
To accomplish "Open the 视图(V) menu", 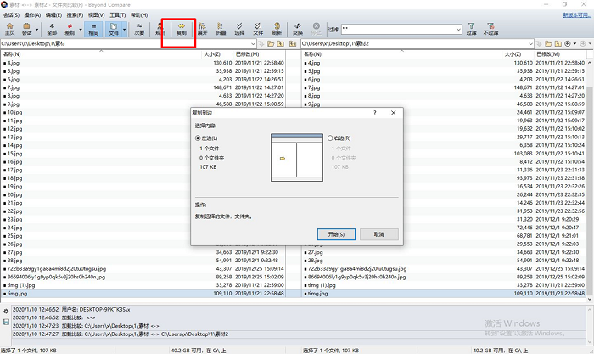I will coord(96,15).
